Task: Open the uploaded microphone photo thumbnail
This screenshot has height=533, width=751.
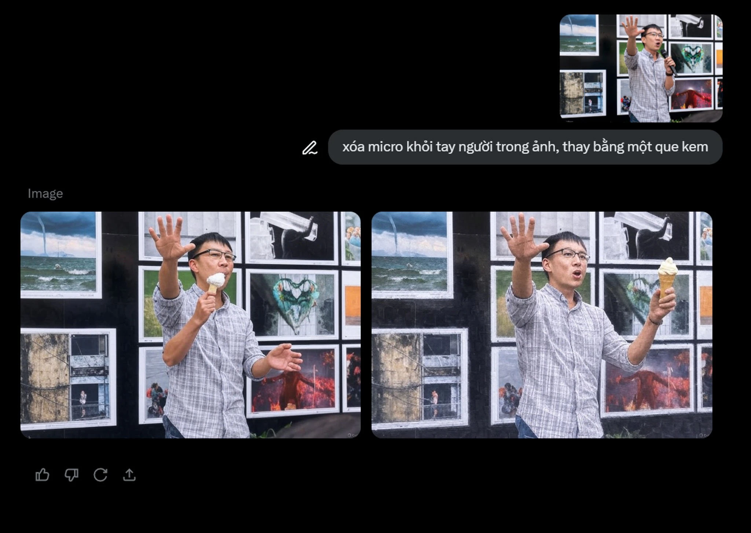Action: (641, 68)
